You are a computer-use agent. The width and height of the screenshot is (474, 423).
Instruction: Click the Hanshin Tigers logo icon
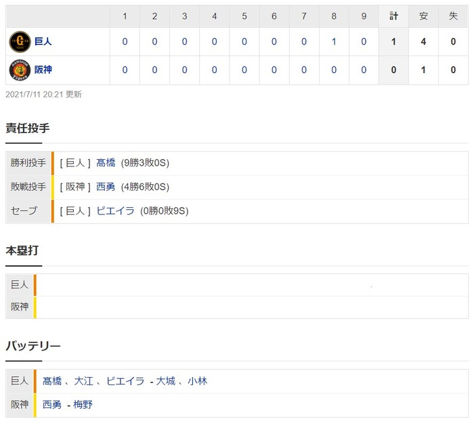tap(20, 70)
